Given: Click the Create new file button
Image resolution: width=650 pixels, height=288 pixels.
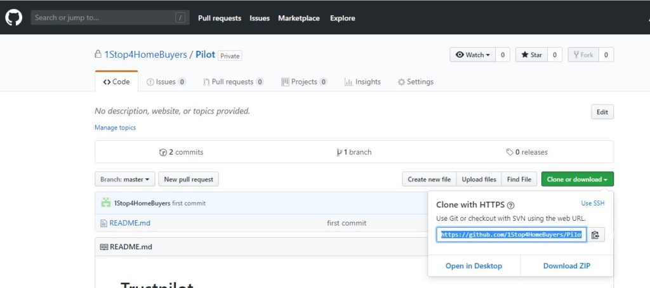Looking at the screenshot, I should pos(429,180).
